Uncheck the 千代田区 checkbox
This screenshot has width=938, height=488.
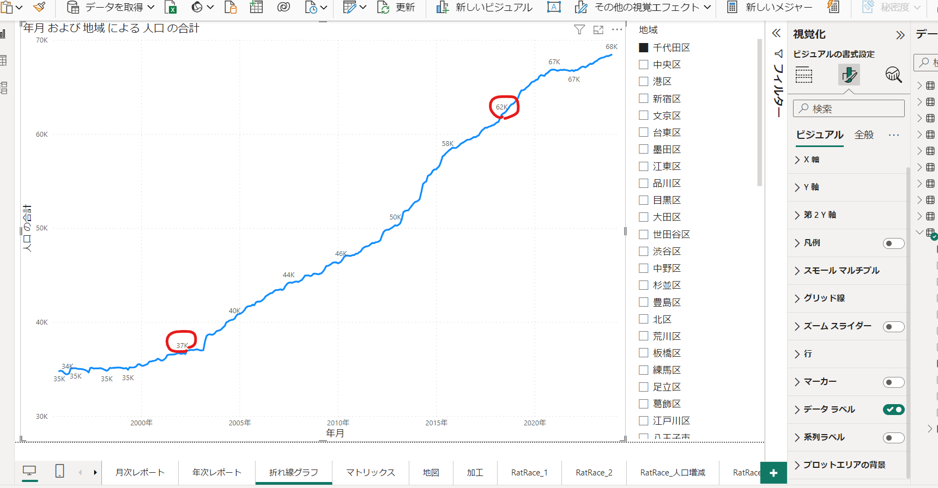(x=644, y=48)
